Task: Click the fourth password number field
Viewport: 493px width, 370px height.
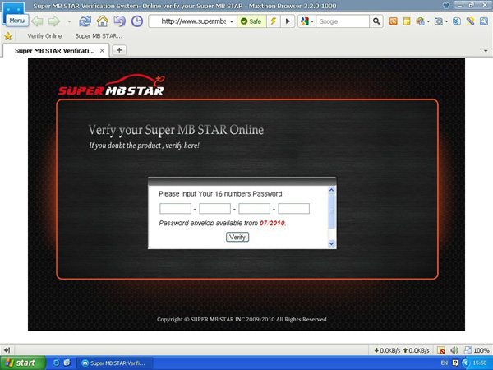Action: (x=293, y=209)
